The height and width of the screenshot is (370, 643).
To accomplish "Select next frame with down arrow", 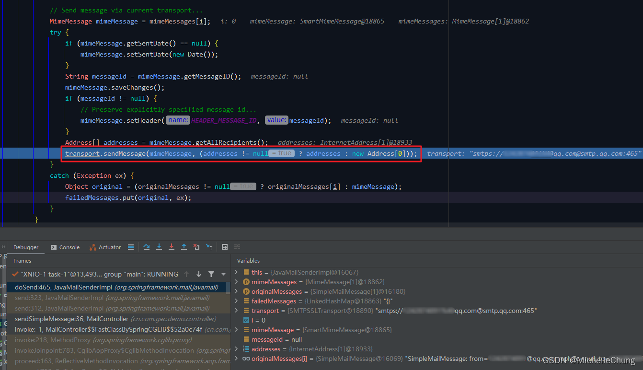I will [199, 274].
